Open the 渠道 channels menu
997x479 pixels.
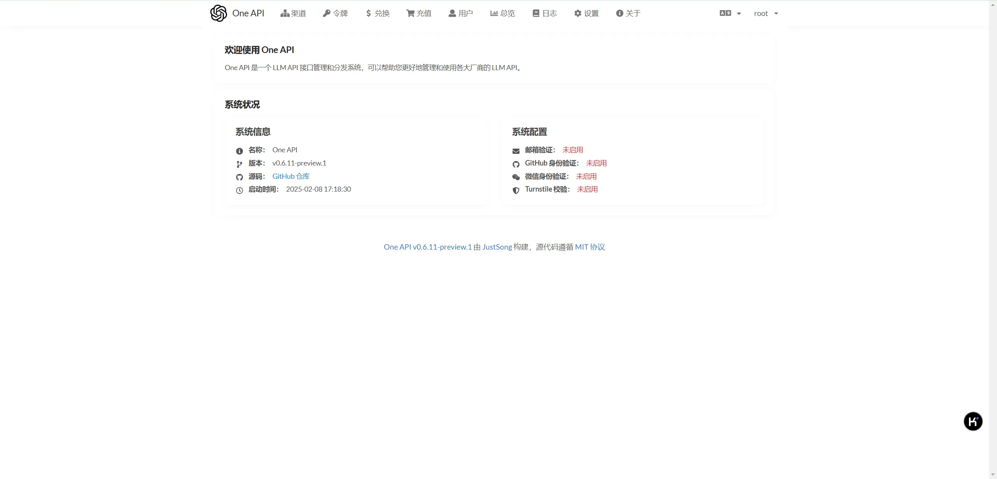coord(293,13)
